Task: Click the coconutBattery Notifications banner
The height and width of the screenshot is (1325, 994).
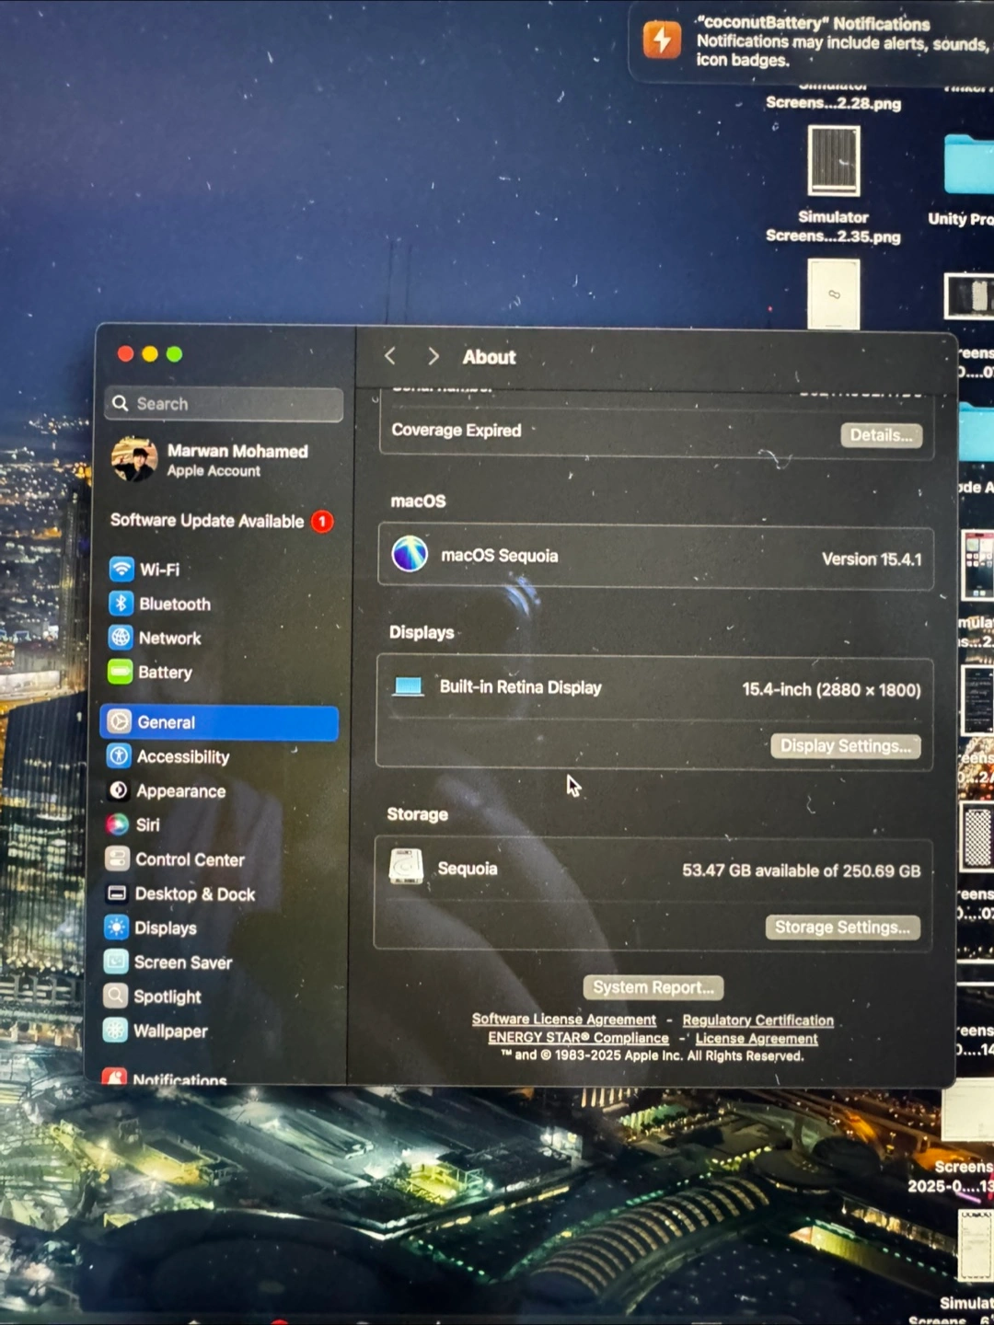Action: (x=813, y=42)
